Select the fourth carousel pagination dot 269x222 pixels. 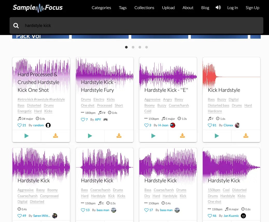coord(147,47)
